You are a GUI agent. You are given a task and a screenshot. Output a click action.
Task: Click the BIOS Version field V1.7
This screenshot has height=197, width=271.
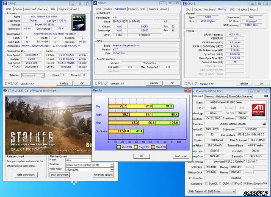[144, 49]
